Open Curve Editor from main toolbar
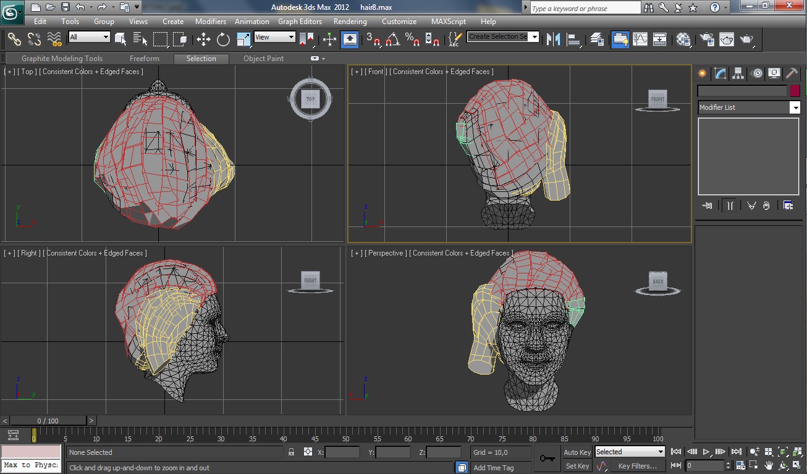Viewport: 807px width, 474px height. pos(640,39)
